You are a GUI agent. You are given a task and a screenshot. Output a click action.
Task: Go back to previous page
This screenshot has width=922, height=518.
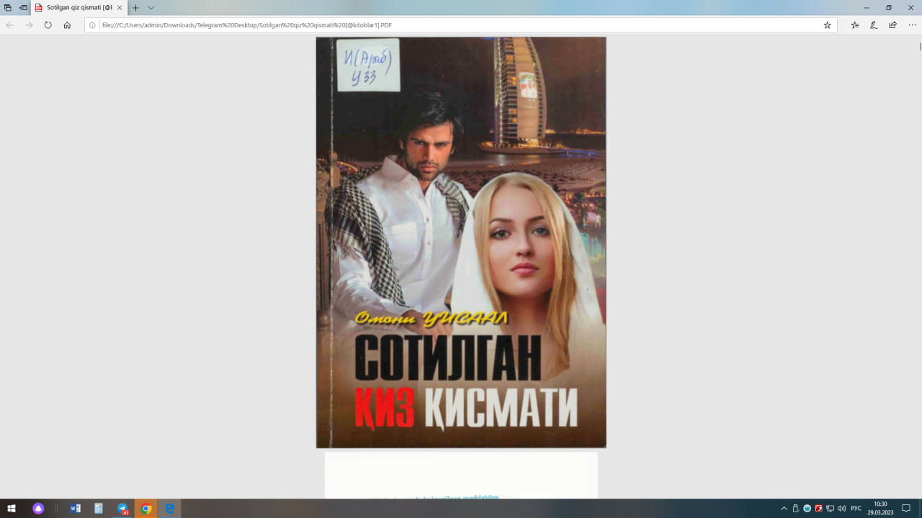(x=10, y=24)
